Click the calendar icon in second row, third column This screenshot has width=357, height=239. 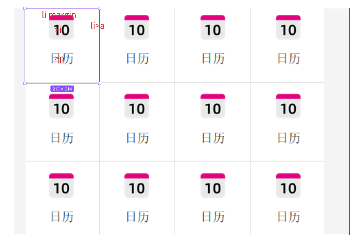coord(213,106)
